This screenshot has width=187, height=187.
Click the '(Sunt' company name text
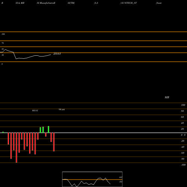(159, 3)
